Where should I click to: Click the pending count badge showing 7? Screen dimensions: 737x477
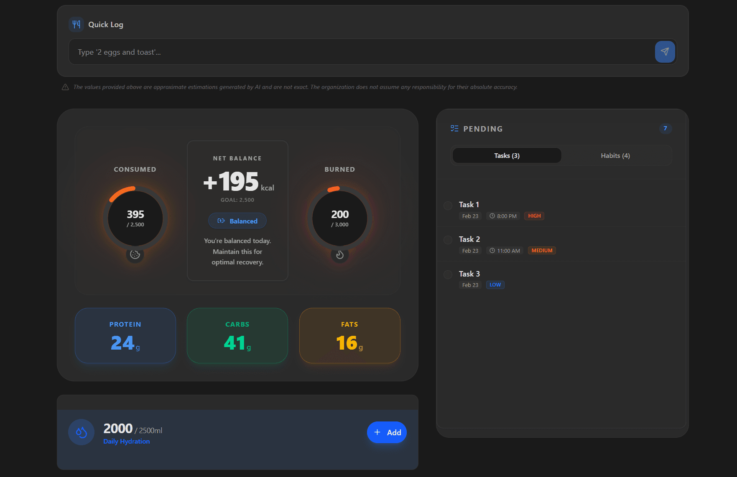pyautogui.click(x=665, y=129)
